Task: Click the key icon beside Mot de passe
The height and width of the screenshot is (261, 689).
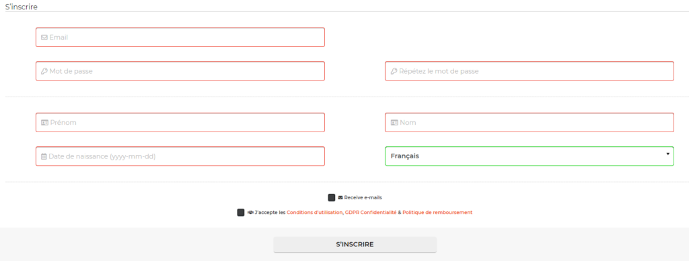Action: tap(44, 71)
